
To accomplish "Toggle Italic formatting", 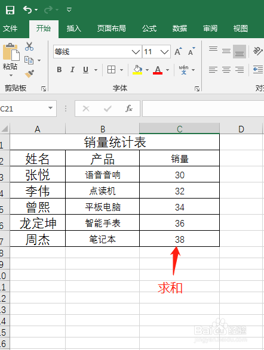I will pyautogui.click(x=72, y=70).
